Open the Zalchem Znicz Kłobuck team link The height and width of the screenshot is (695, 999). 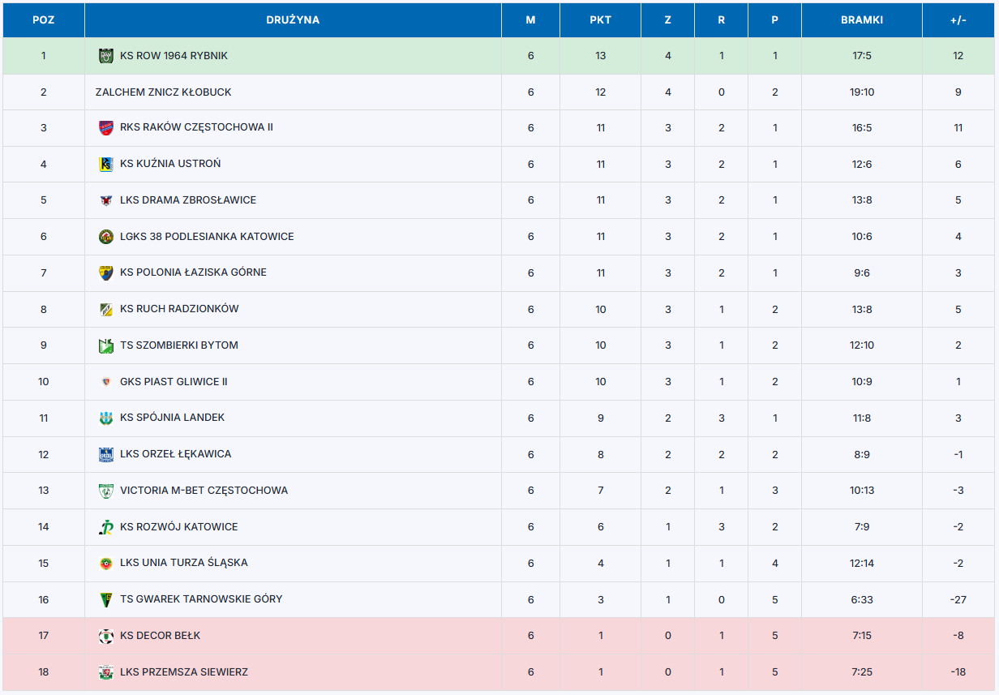[x=163, y=92]
